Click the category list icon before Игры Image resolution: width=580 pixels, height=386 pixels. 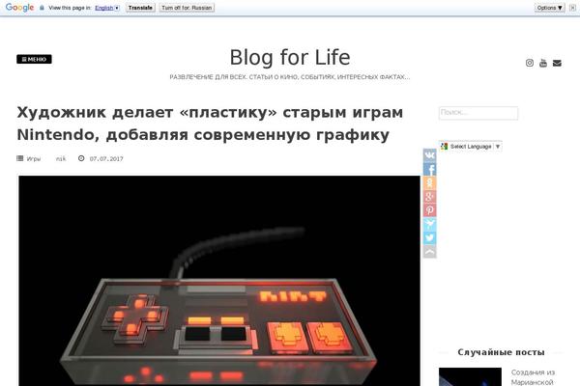[20, 158]
